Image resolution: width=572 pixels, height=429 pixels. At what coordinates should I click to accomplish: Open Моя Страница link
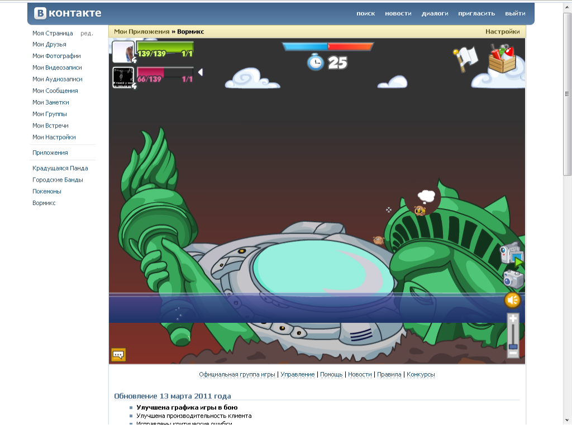(53, 33)
